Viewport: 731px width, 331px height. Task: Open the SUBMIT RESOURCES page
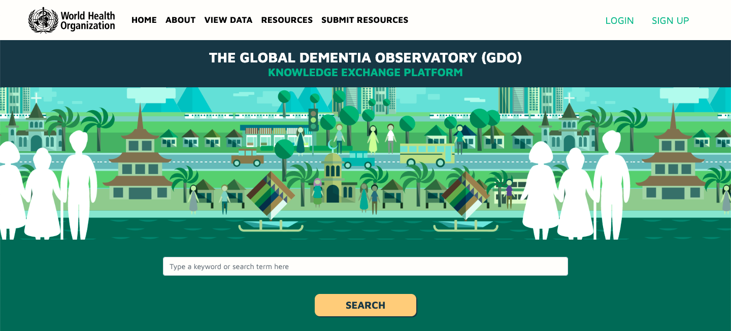[364, 20]
